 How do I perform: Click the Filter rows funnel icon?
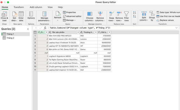[x=126, y=14]
